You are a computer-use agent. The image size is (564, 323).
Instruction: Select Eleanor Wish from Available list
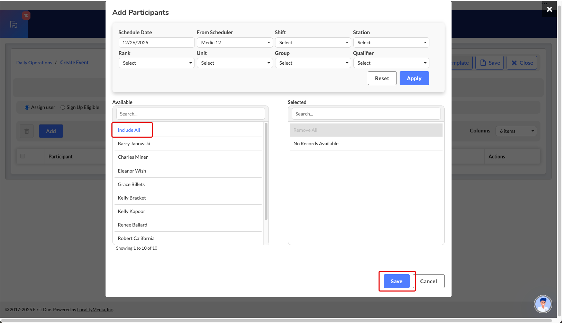(132, 171)
